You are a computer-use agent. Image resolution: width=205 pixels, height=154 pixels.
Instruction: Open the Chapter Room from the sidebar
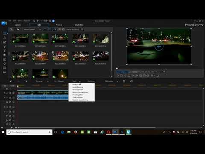coord(5,68)
